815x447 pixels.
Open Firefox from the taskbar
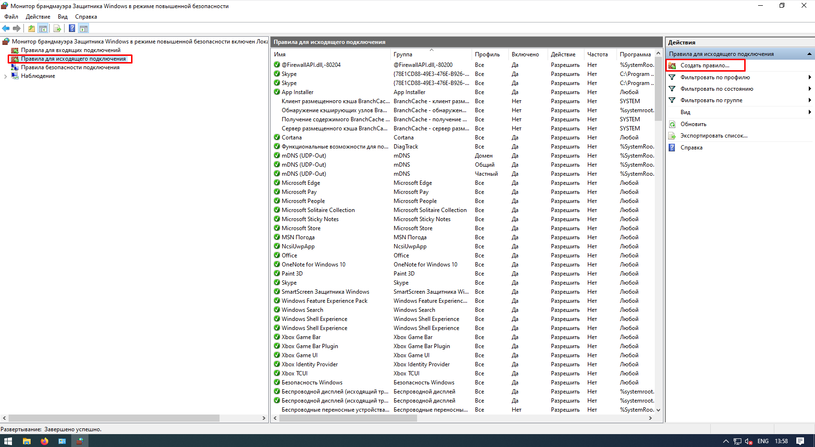(x=44, y=441)
